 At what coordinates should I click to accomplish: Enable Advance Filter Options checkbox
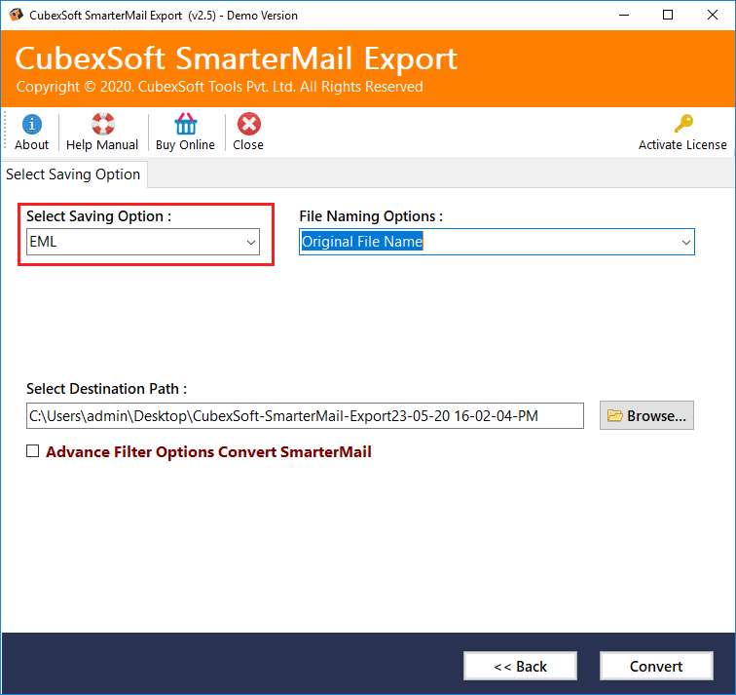pos(32,451)
